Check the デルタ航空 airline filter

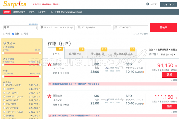pos(4,104)
